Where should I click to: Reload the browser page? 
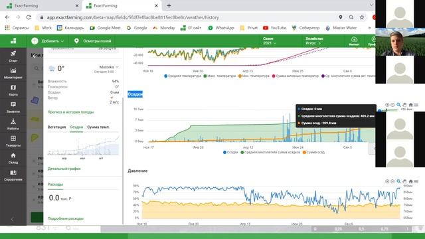[x=29, y=17]
